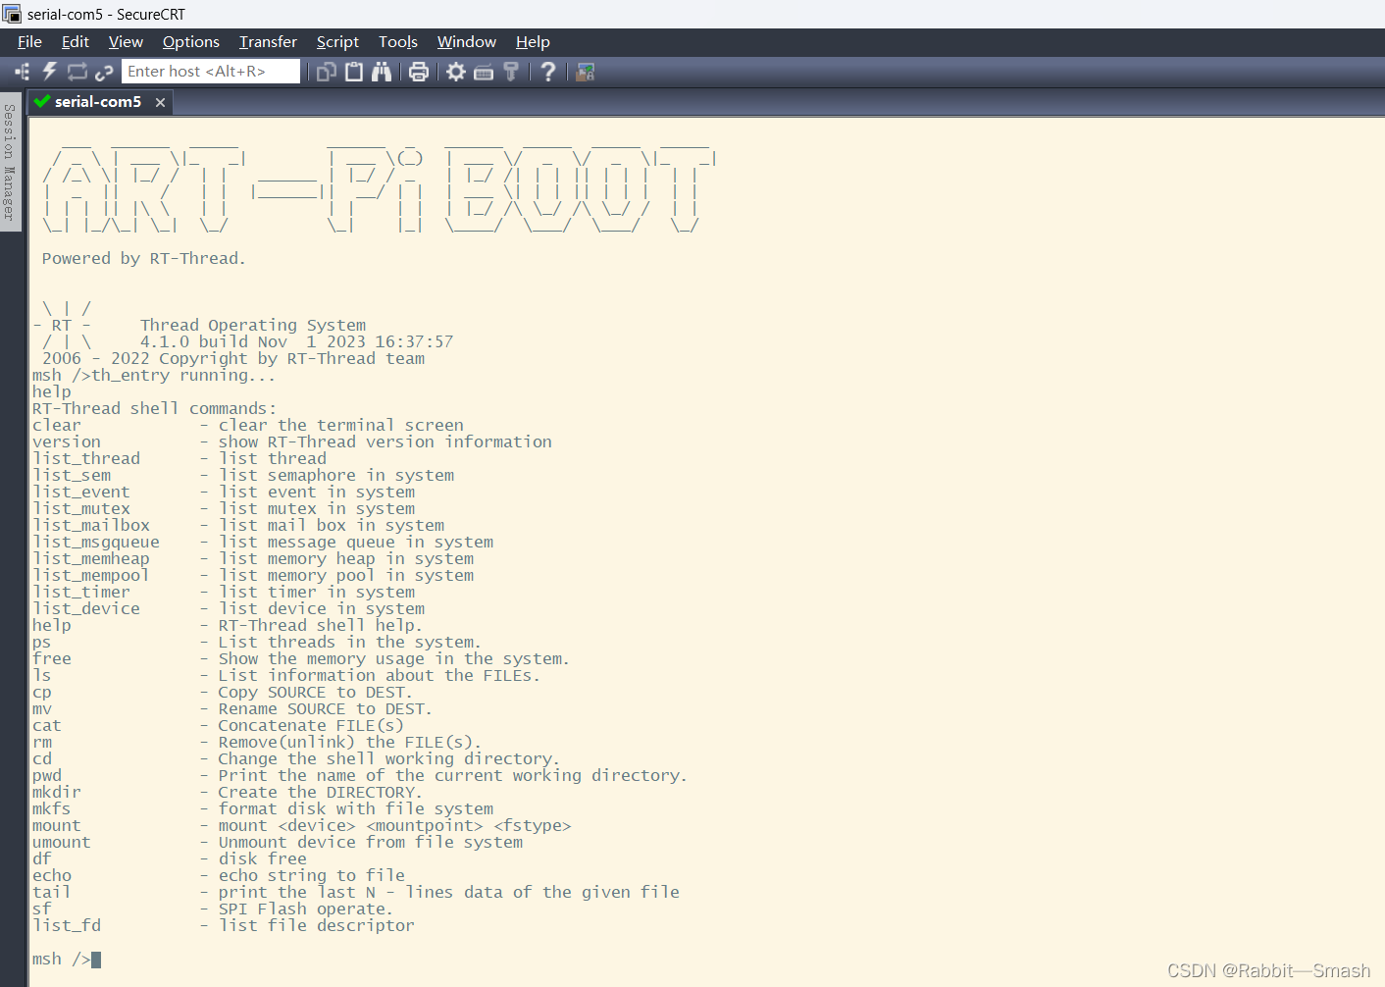Click 'list_event' command text

point(81,492)
